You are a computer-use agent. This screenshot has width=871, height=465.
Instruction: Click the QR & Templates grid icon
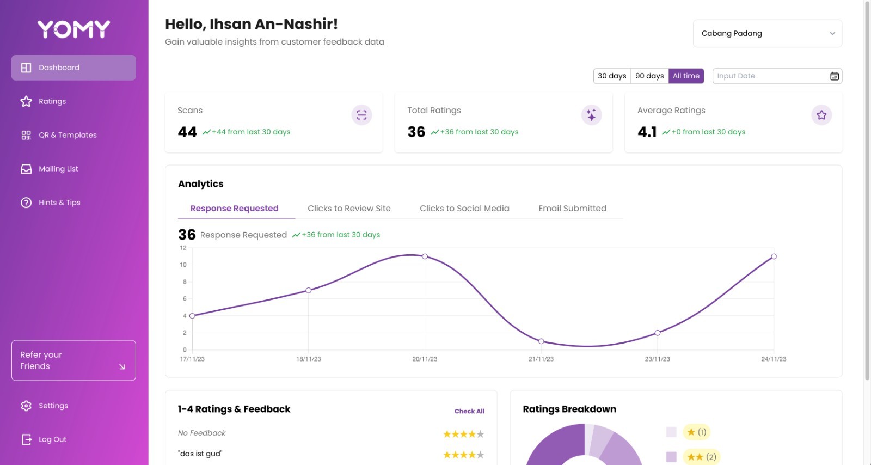26,135
